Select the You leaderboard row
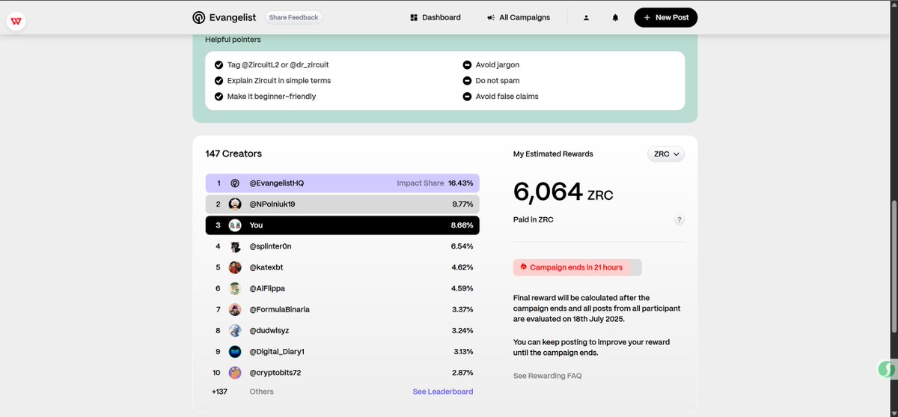898x417 pixels. pyautogui.click(x=343, y=225)
